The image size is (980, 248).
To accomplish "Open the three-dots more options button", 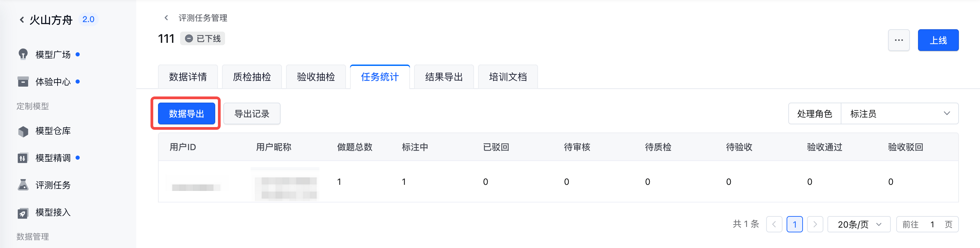I will point(899,40).
